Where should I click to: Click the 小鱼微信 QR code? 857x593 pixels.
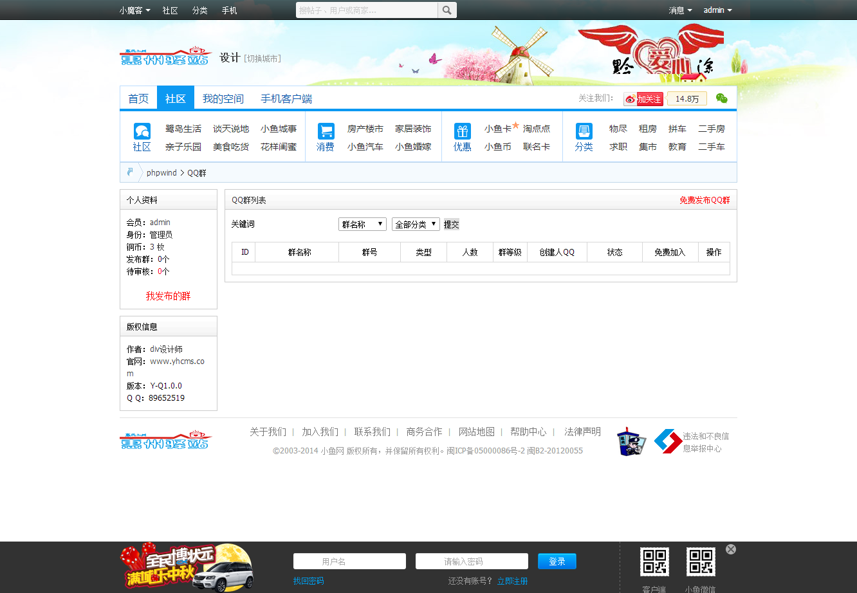tap(701, 561)
